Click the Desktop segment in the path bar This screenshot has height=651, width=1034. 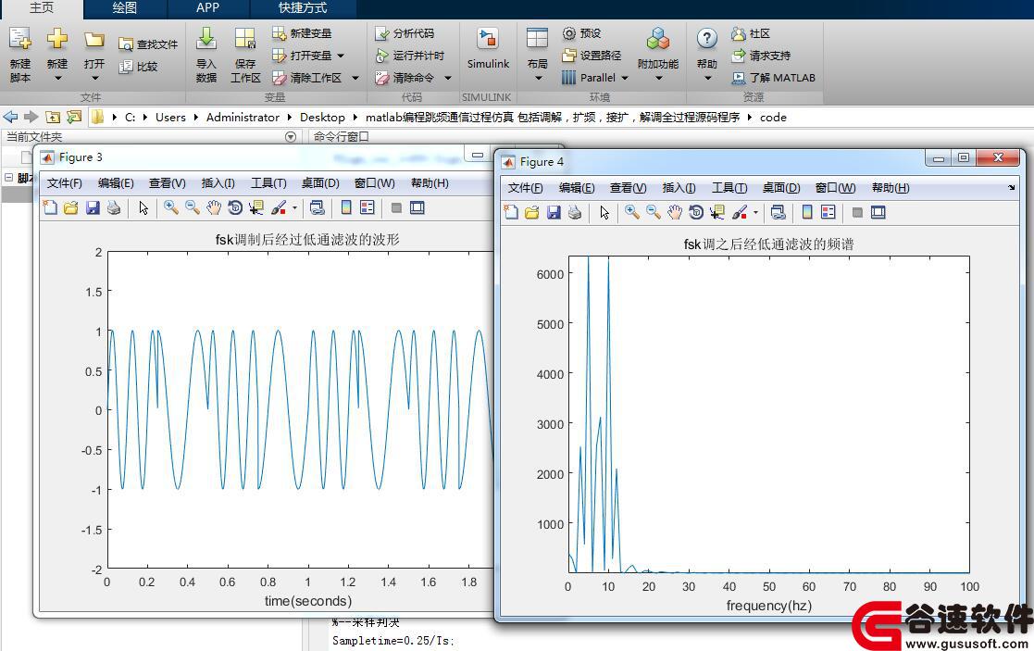coord(322,117)
